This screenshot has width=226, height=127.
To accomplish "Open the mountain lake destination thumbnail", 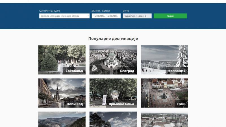I will (62, 119).
